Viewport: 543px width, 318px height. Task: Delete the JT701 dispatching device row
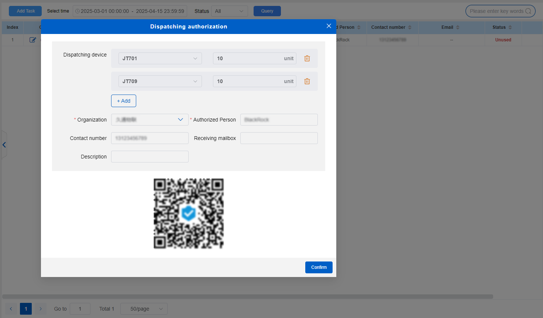(307, 58)
